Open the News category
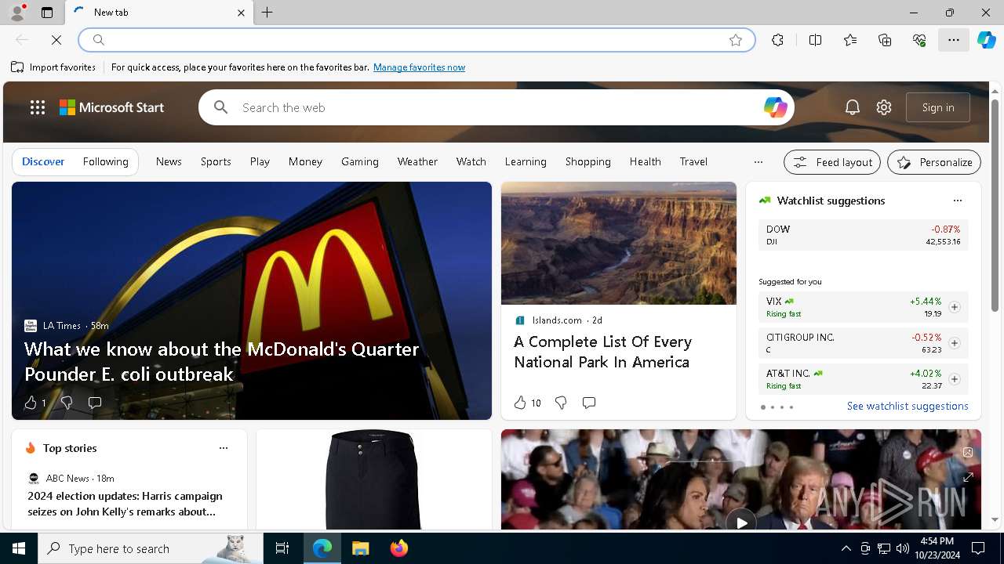This screenshot has width=1004, height=564. click(x=169, y=161)
